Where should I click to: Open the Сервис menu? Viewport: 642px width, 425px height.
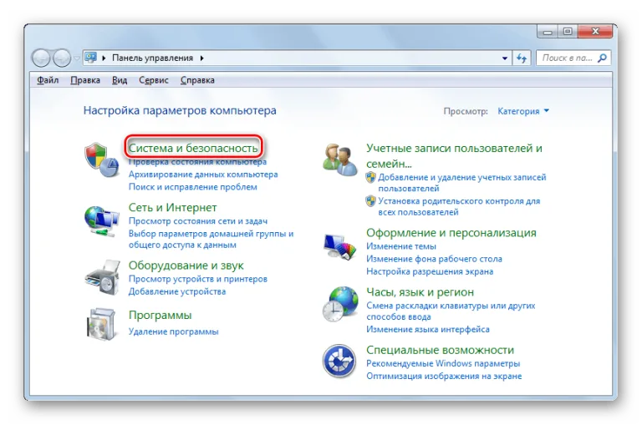pos(154,80)
